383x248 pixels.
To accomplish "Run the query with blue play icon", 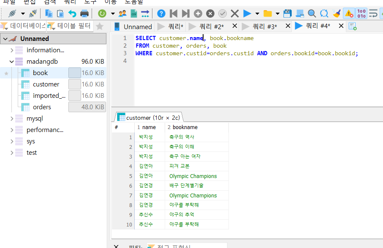I will point(247,13).
